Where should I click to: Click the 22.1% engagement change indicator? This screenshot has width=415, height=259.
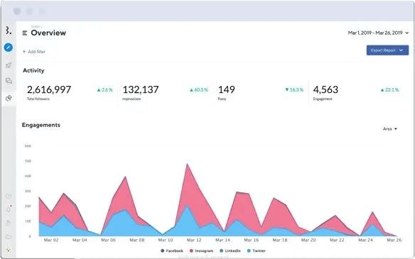pos(389,90)
